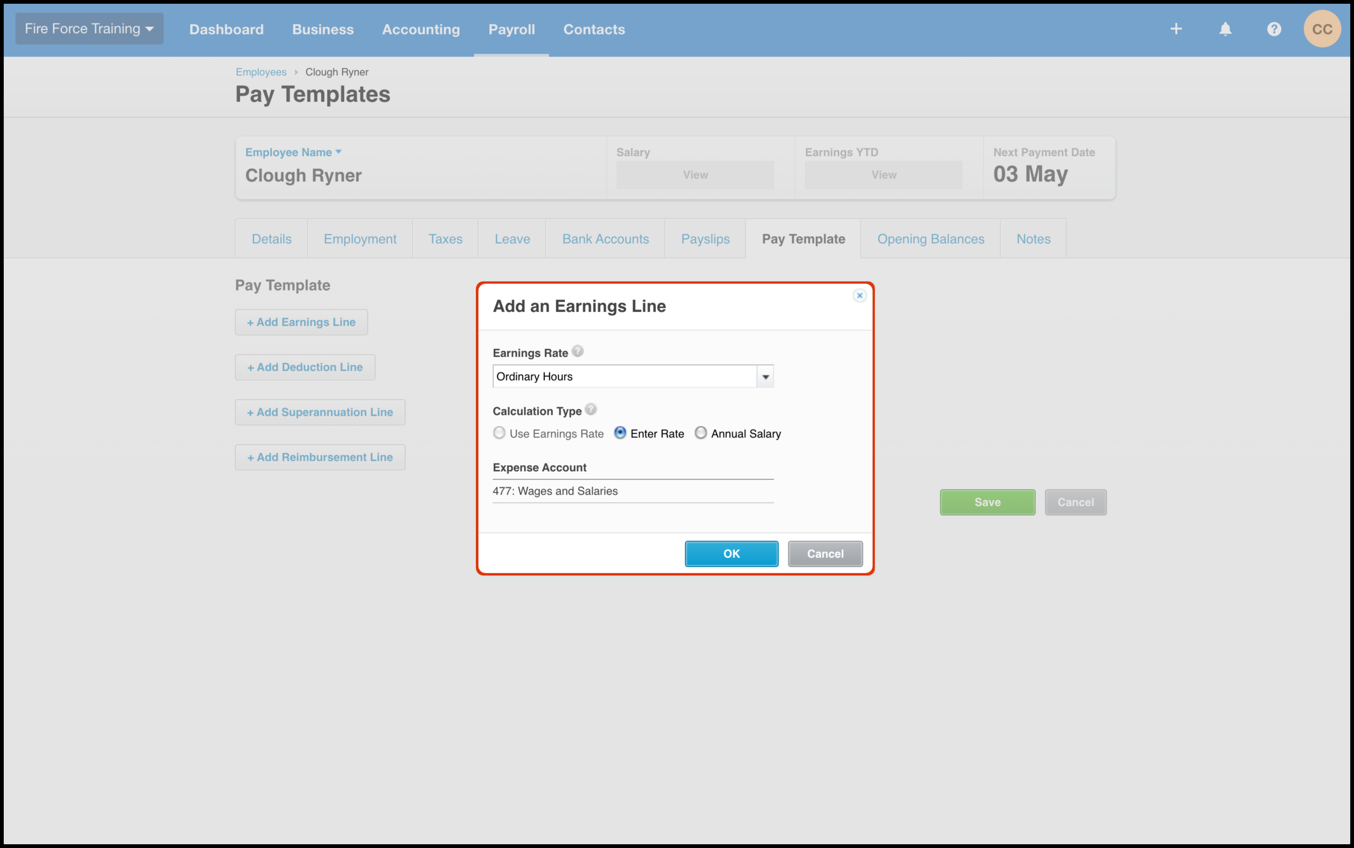Click the Earnings Rate help tooltip icon

[578, 351]
